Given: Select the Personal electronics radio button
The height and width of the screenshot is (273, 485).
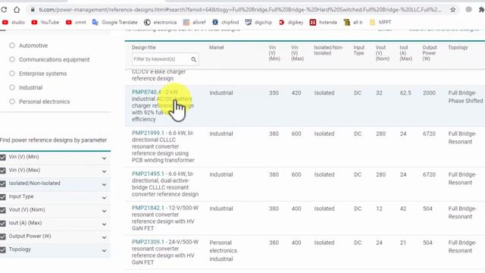Looking at the screenshot, I should tap(12, 102).
